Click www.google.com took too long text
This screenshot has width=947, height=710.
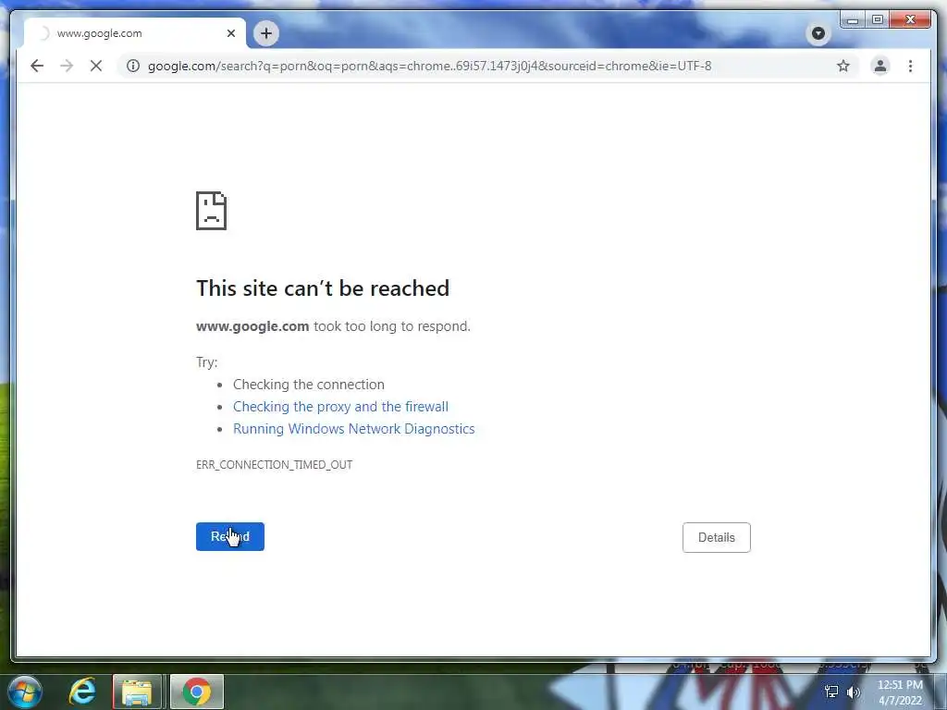pyautogui.click(x=333, y=326)
